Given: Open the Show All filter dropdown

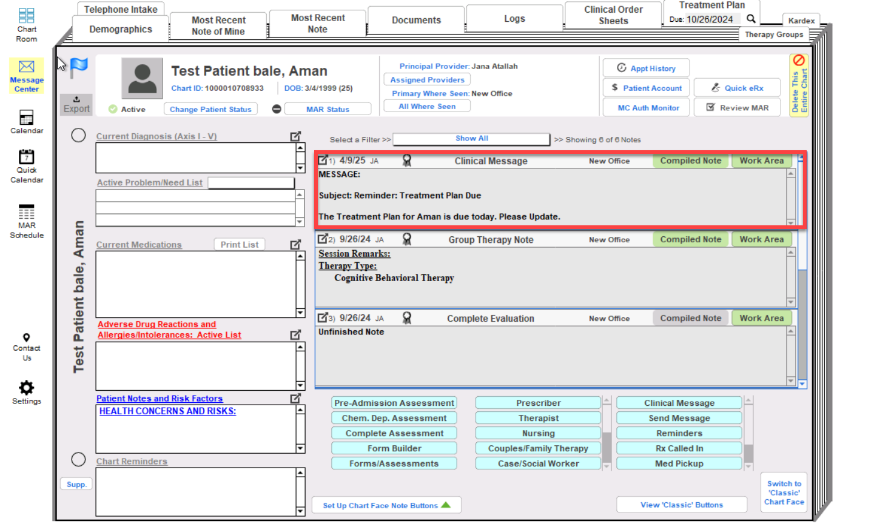Looking at the screenshot, I should pos(471,139).
